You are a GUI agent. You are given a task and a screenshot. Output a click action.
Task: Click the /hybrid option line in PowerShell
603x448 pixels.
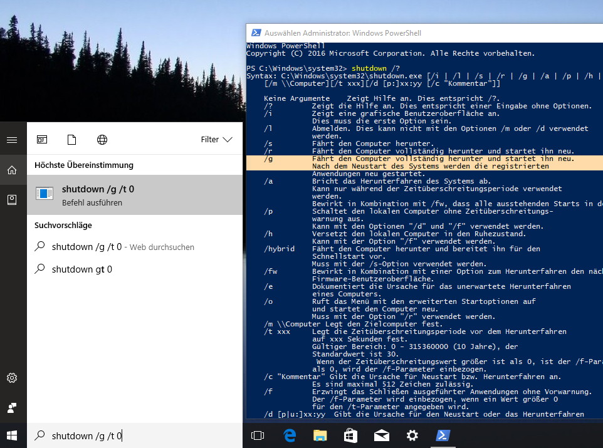click(402, 249)
